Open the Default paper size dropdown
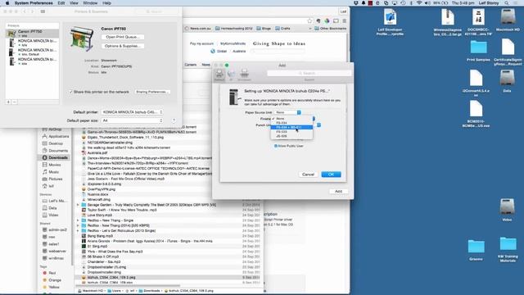Image resolution: width=524 pixels, height=295 pixels. pyautogui.click(x=132, y=120)
